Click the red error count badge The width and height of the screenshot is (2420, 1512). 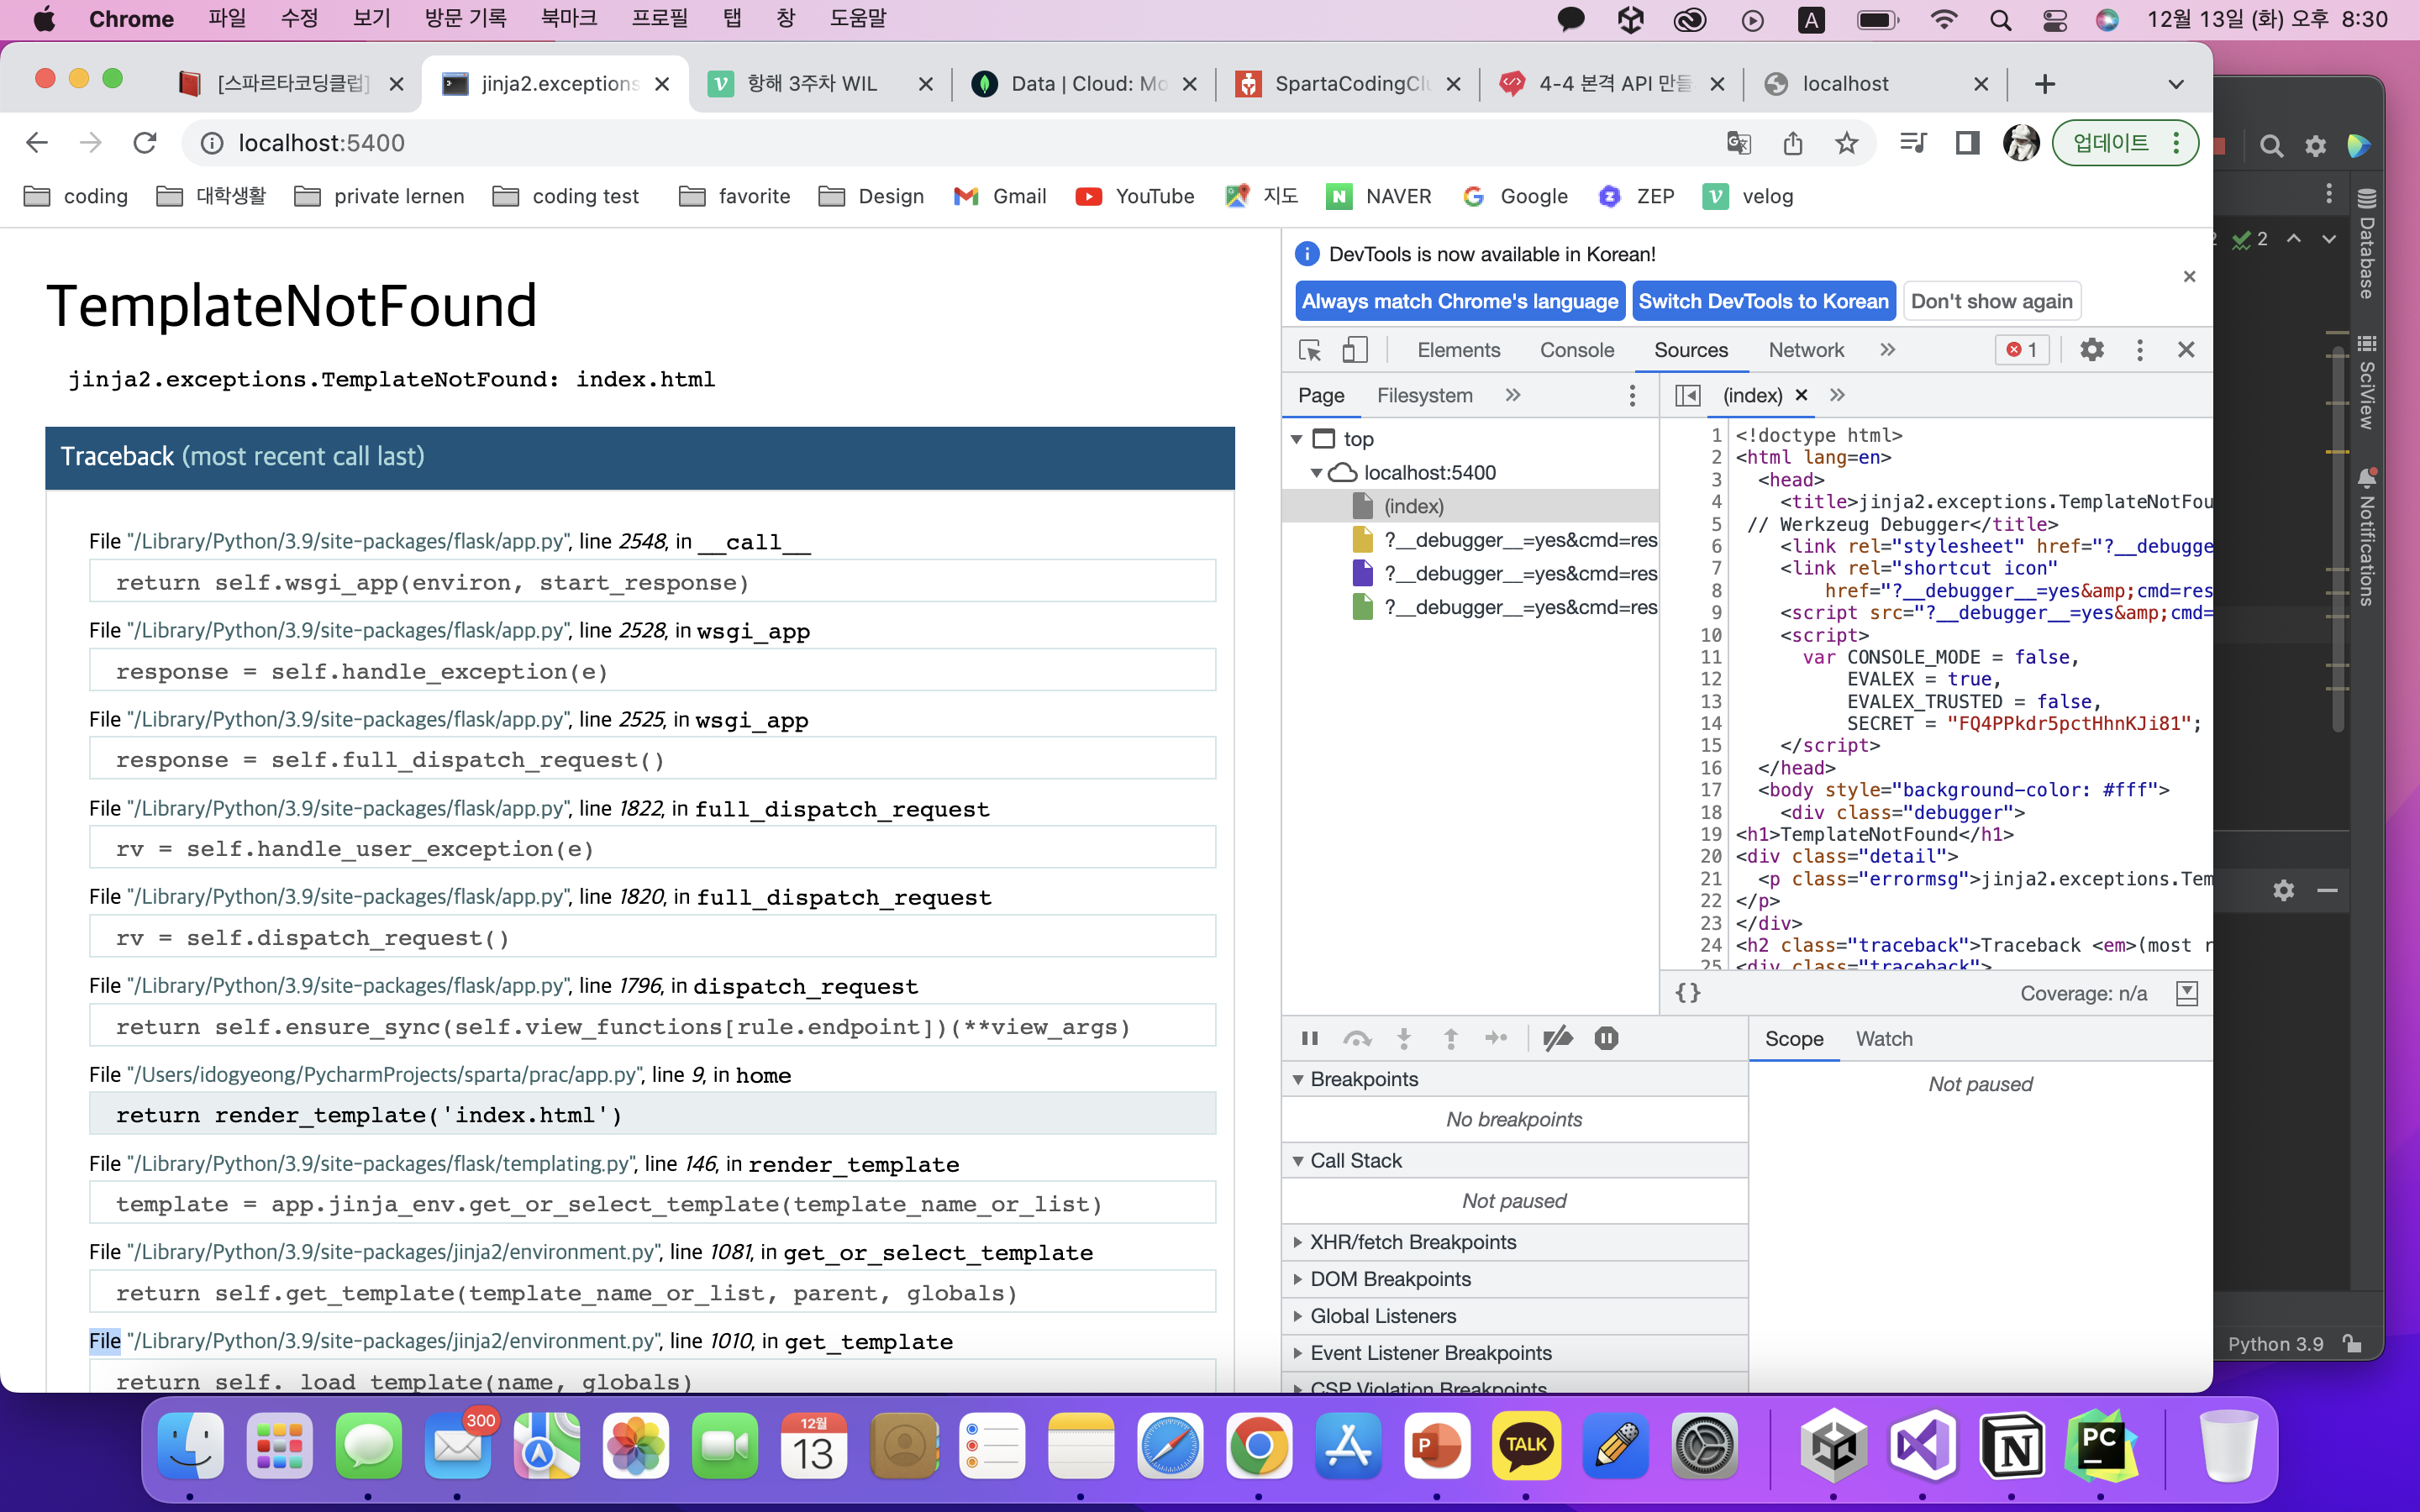pos(2022,350)
